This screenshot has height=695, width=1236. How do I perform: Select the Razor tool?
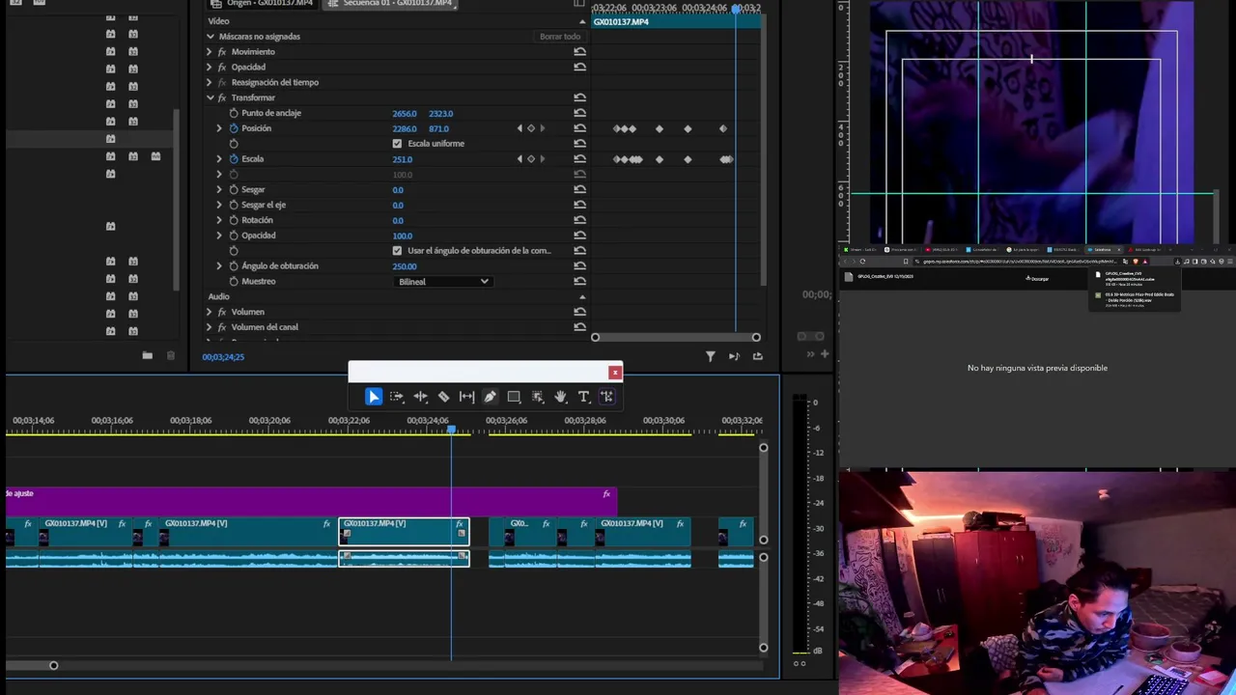(443, 397)
